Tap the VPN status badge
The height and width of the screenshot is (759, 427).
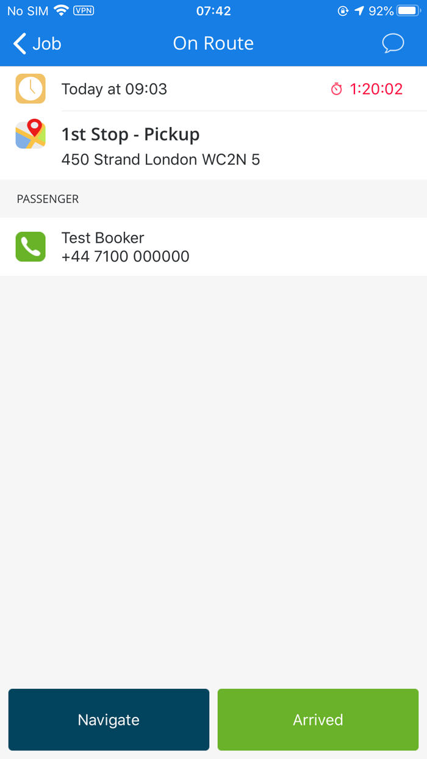click(84, 10)
